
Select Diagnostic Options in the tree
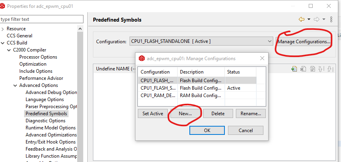click(45, 121)
